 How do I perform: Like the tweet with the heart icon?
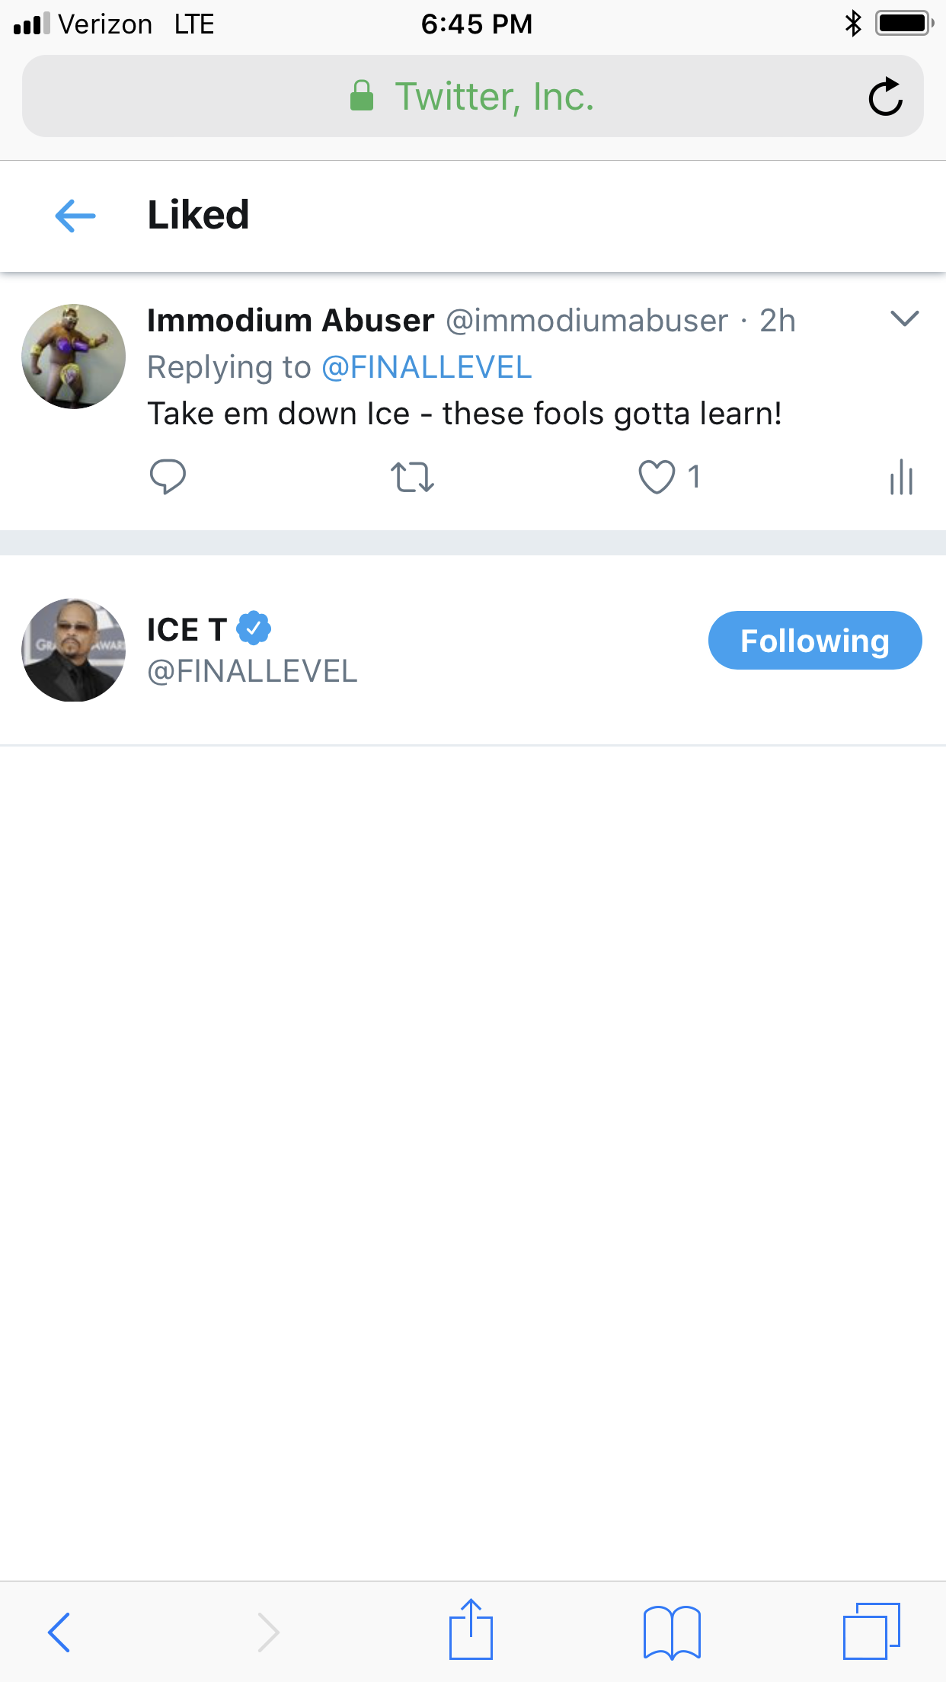coord(657,478)
